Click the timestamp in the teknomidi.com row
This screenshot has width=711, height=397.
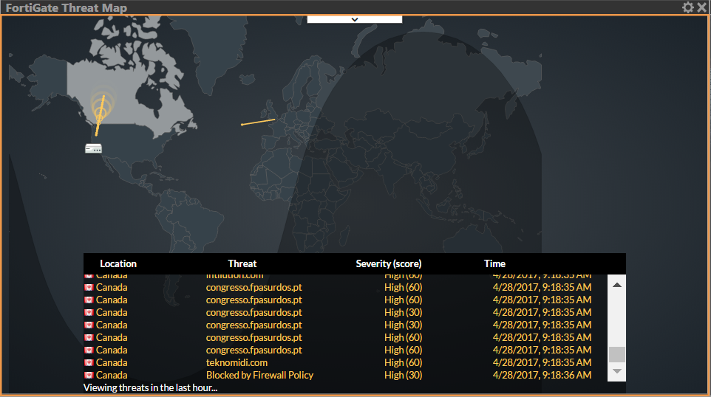pyautogui.click(x=542, y=362)
